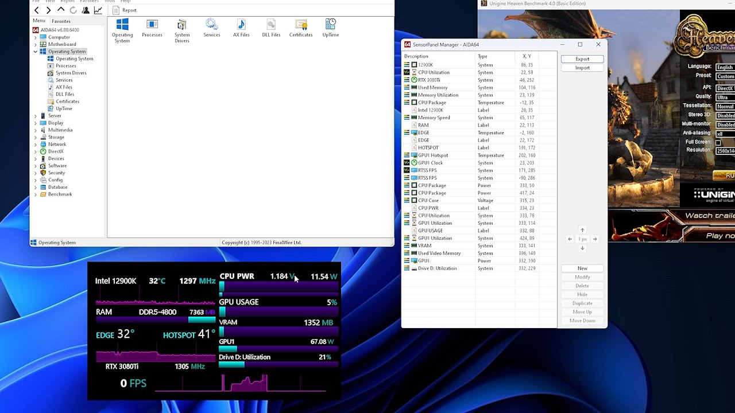The image size is (735, 413).
Task: Open the graph chart icon in AIDA64 toolbar
Action: pyautogui.click(x=98, y=10)
